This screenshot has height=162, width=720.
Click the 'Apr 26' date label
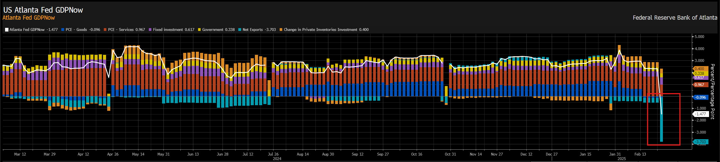click(113, 154)
